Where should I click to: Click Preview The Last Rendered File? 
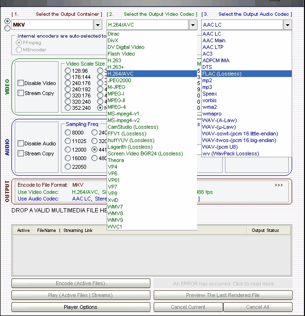tap(223, 295)
